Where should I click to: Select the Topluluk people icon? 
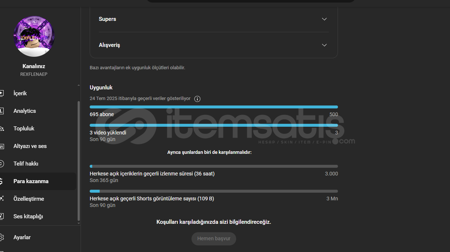tap(1, 129)
